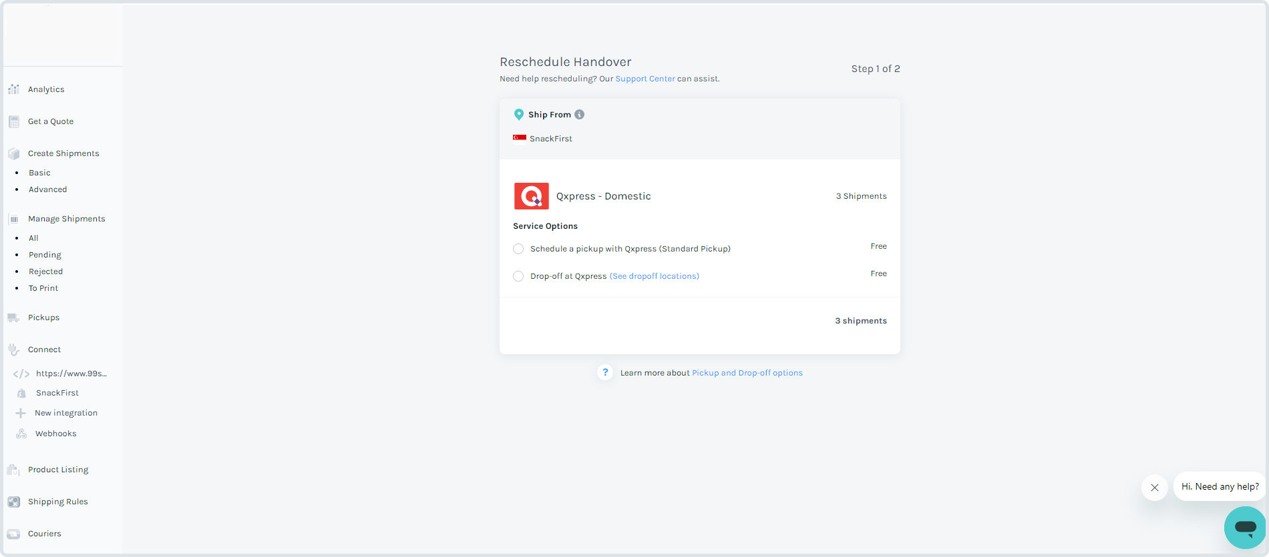Open Advanced shipment creation
Image resolution: width=1269 pixels, height=557 pixels.
click(x=47, y=189)
